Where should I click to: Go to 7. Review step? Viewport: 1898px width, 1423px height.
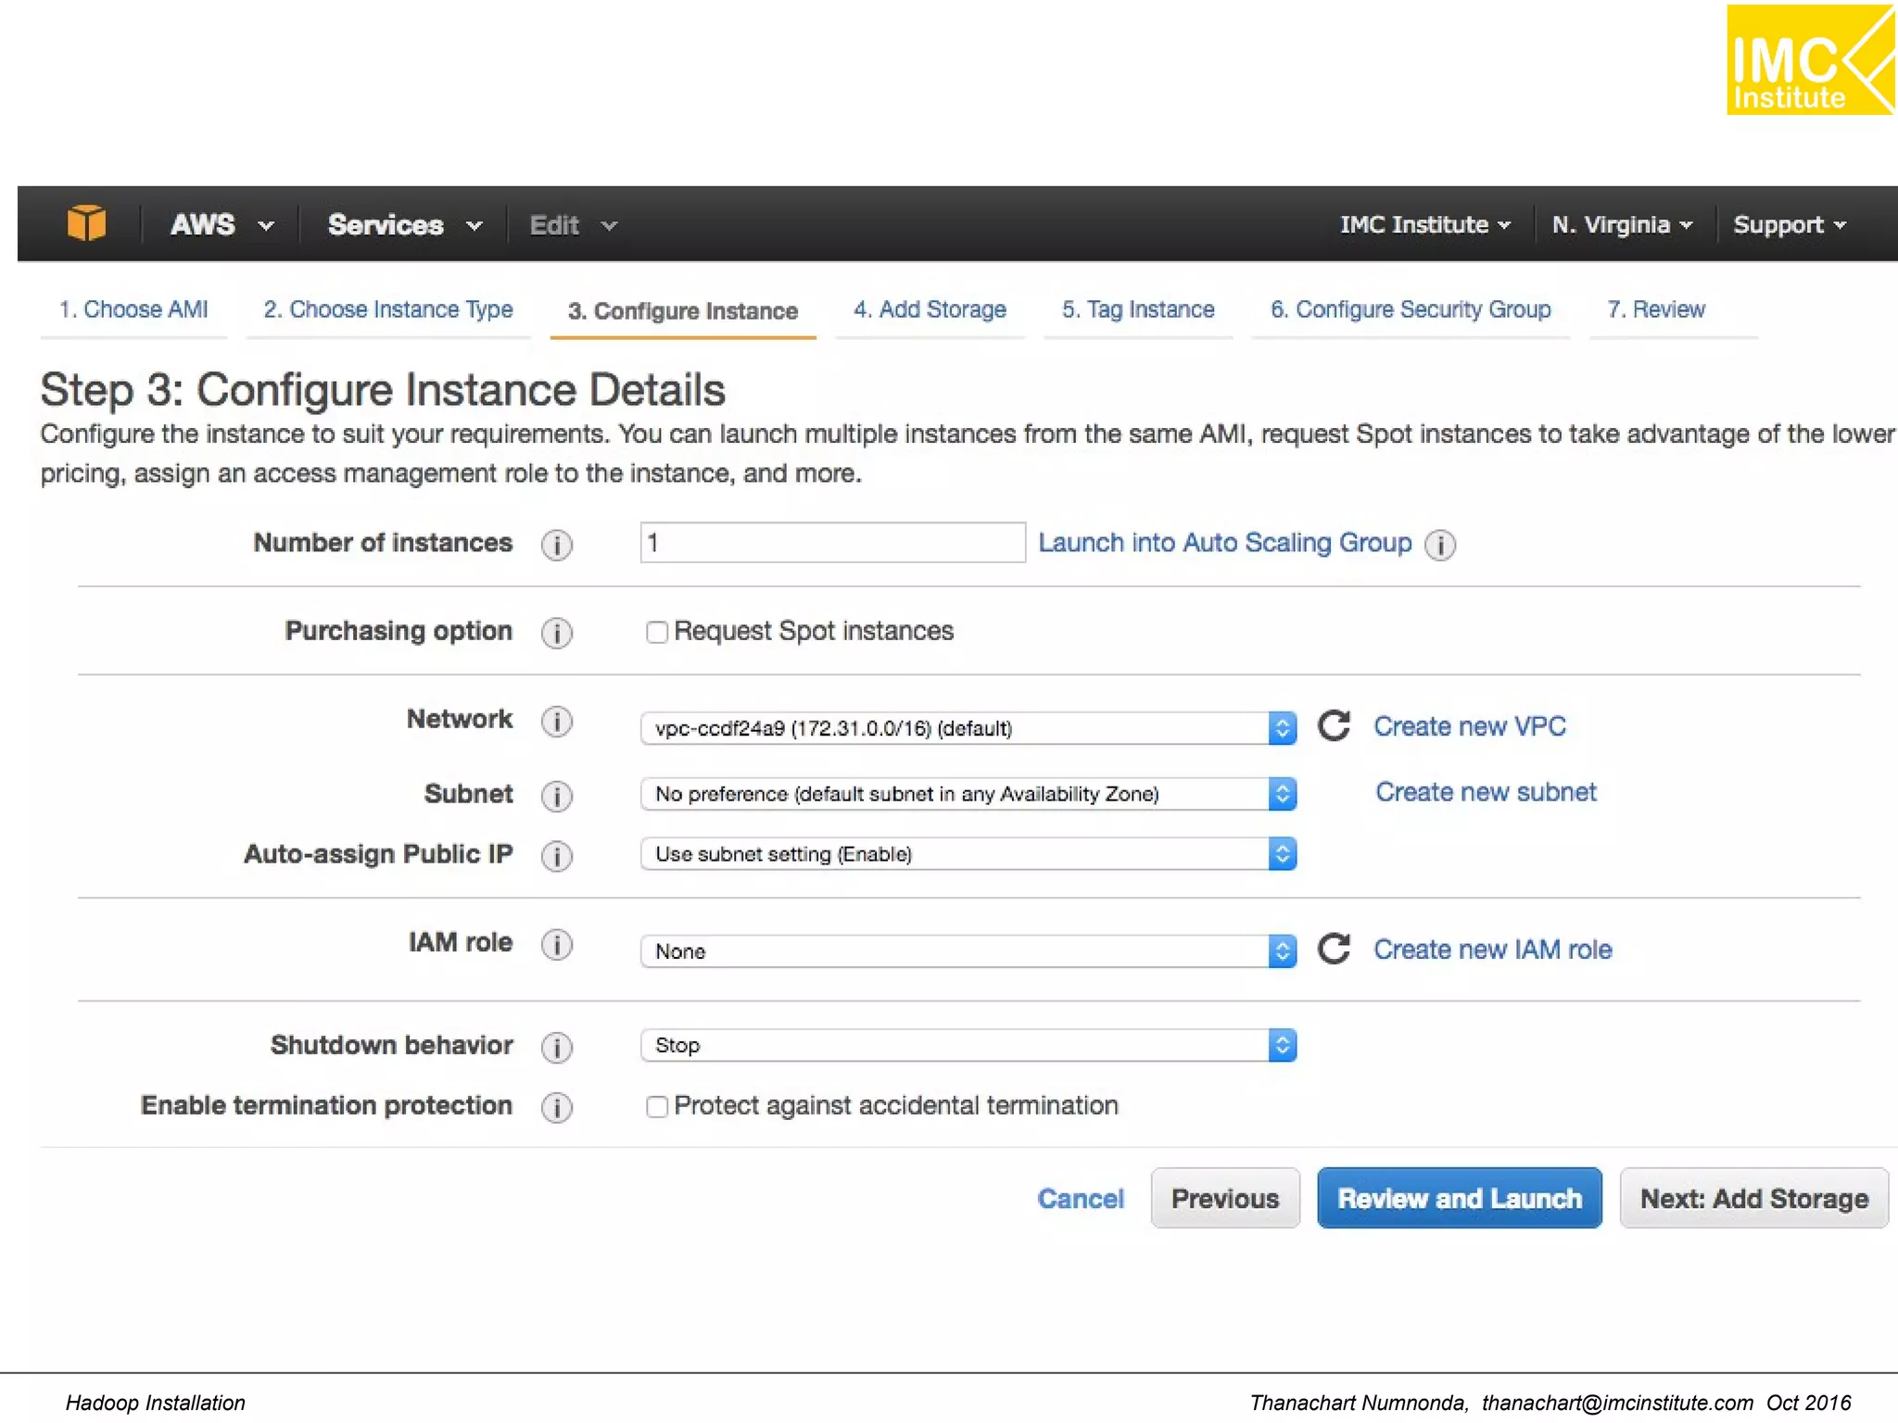[1656, 309]
